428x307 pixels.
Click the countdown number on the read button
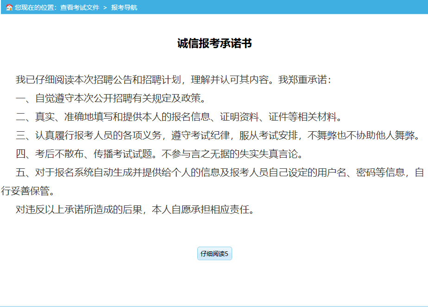coord(226,254)
